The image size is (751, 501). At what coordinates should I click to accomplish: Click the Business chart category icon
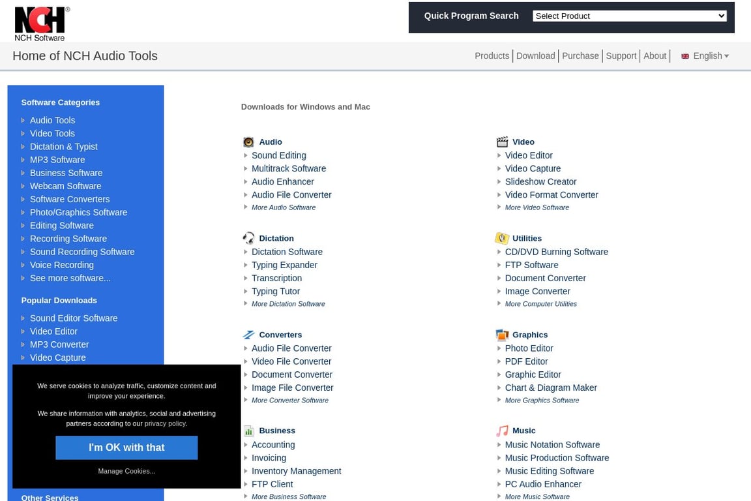pyautogui.click(x=248, y=431)
